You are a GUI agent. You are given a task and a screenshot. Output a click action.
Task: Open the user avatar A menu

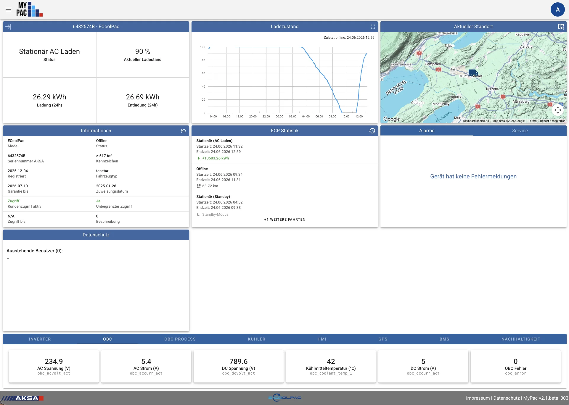(557, 9)
